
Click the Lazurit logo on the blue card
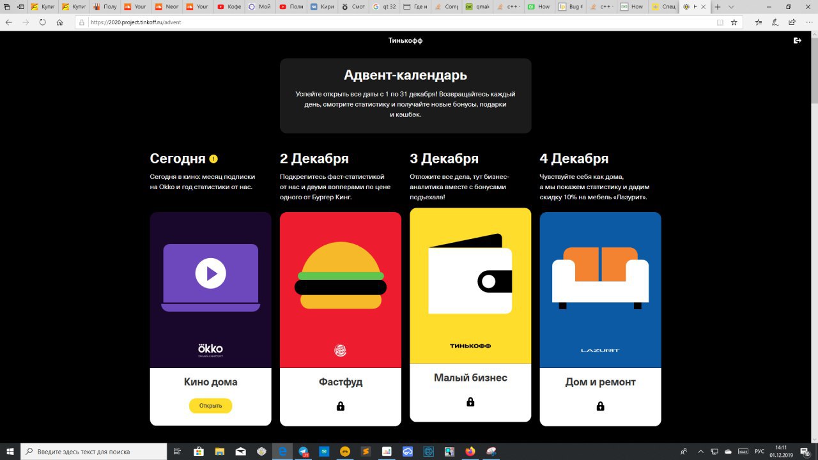(600, 350)
